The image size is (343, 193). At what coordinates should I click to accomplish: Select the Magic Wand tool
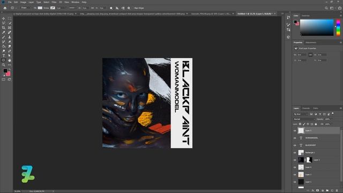point(10,23)
